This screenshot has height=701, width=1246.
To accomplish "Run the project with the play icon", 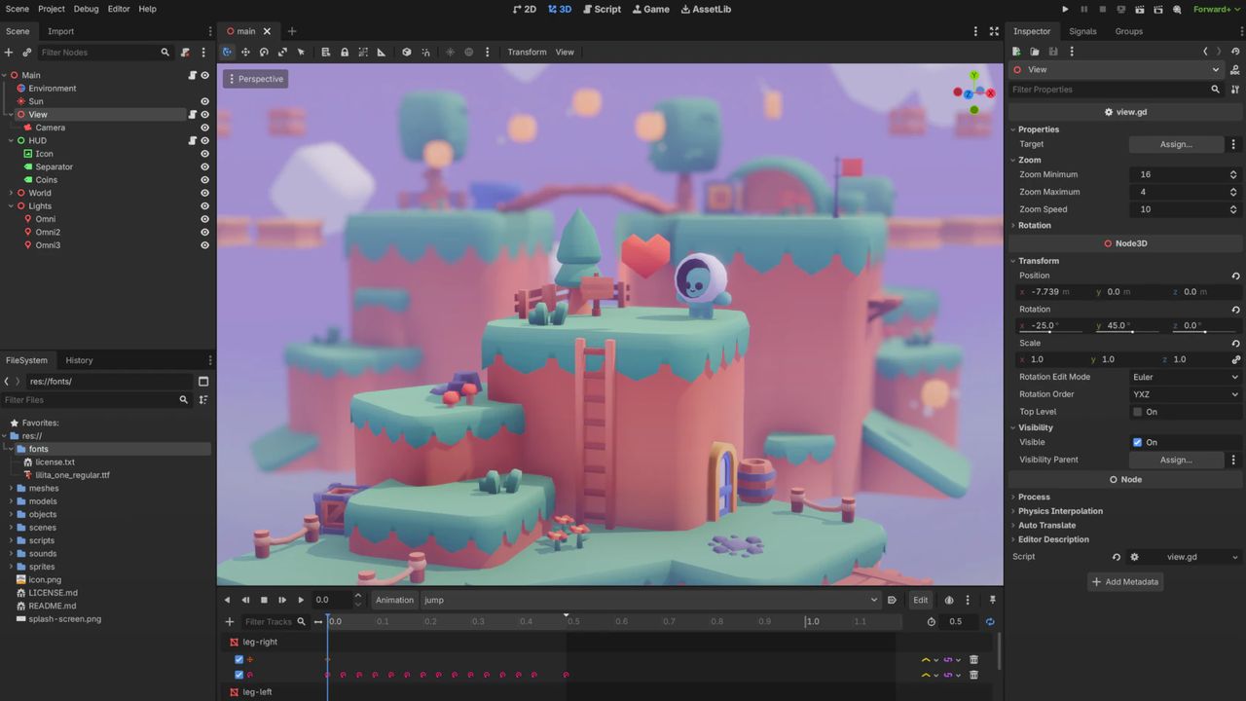I will tap(1065, 9).
